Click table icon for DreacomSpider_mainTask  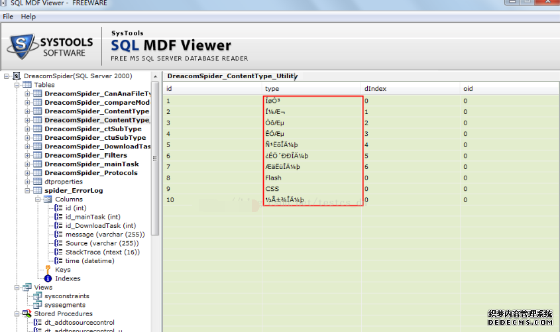(38, 164)
